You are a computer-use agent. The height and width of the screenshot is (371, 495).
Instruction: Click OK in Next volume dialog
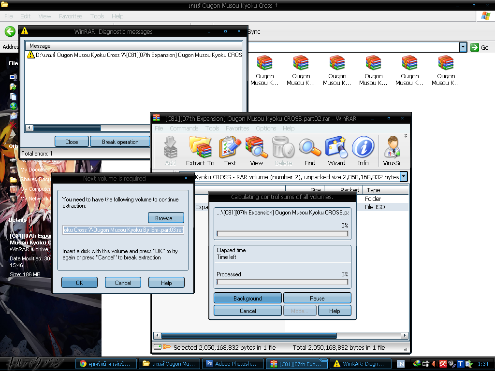(80, 283)
